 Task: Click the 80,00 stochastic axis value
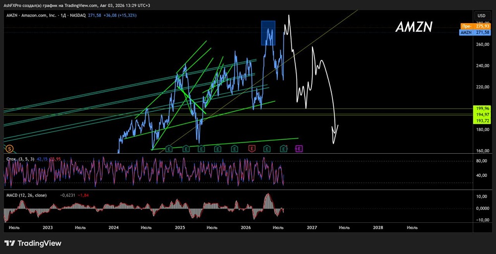pos(483,161)
